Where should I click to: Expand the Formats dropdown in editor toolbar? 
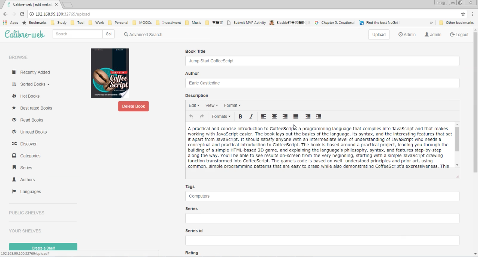(221, 116)
